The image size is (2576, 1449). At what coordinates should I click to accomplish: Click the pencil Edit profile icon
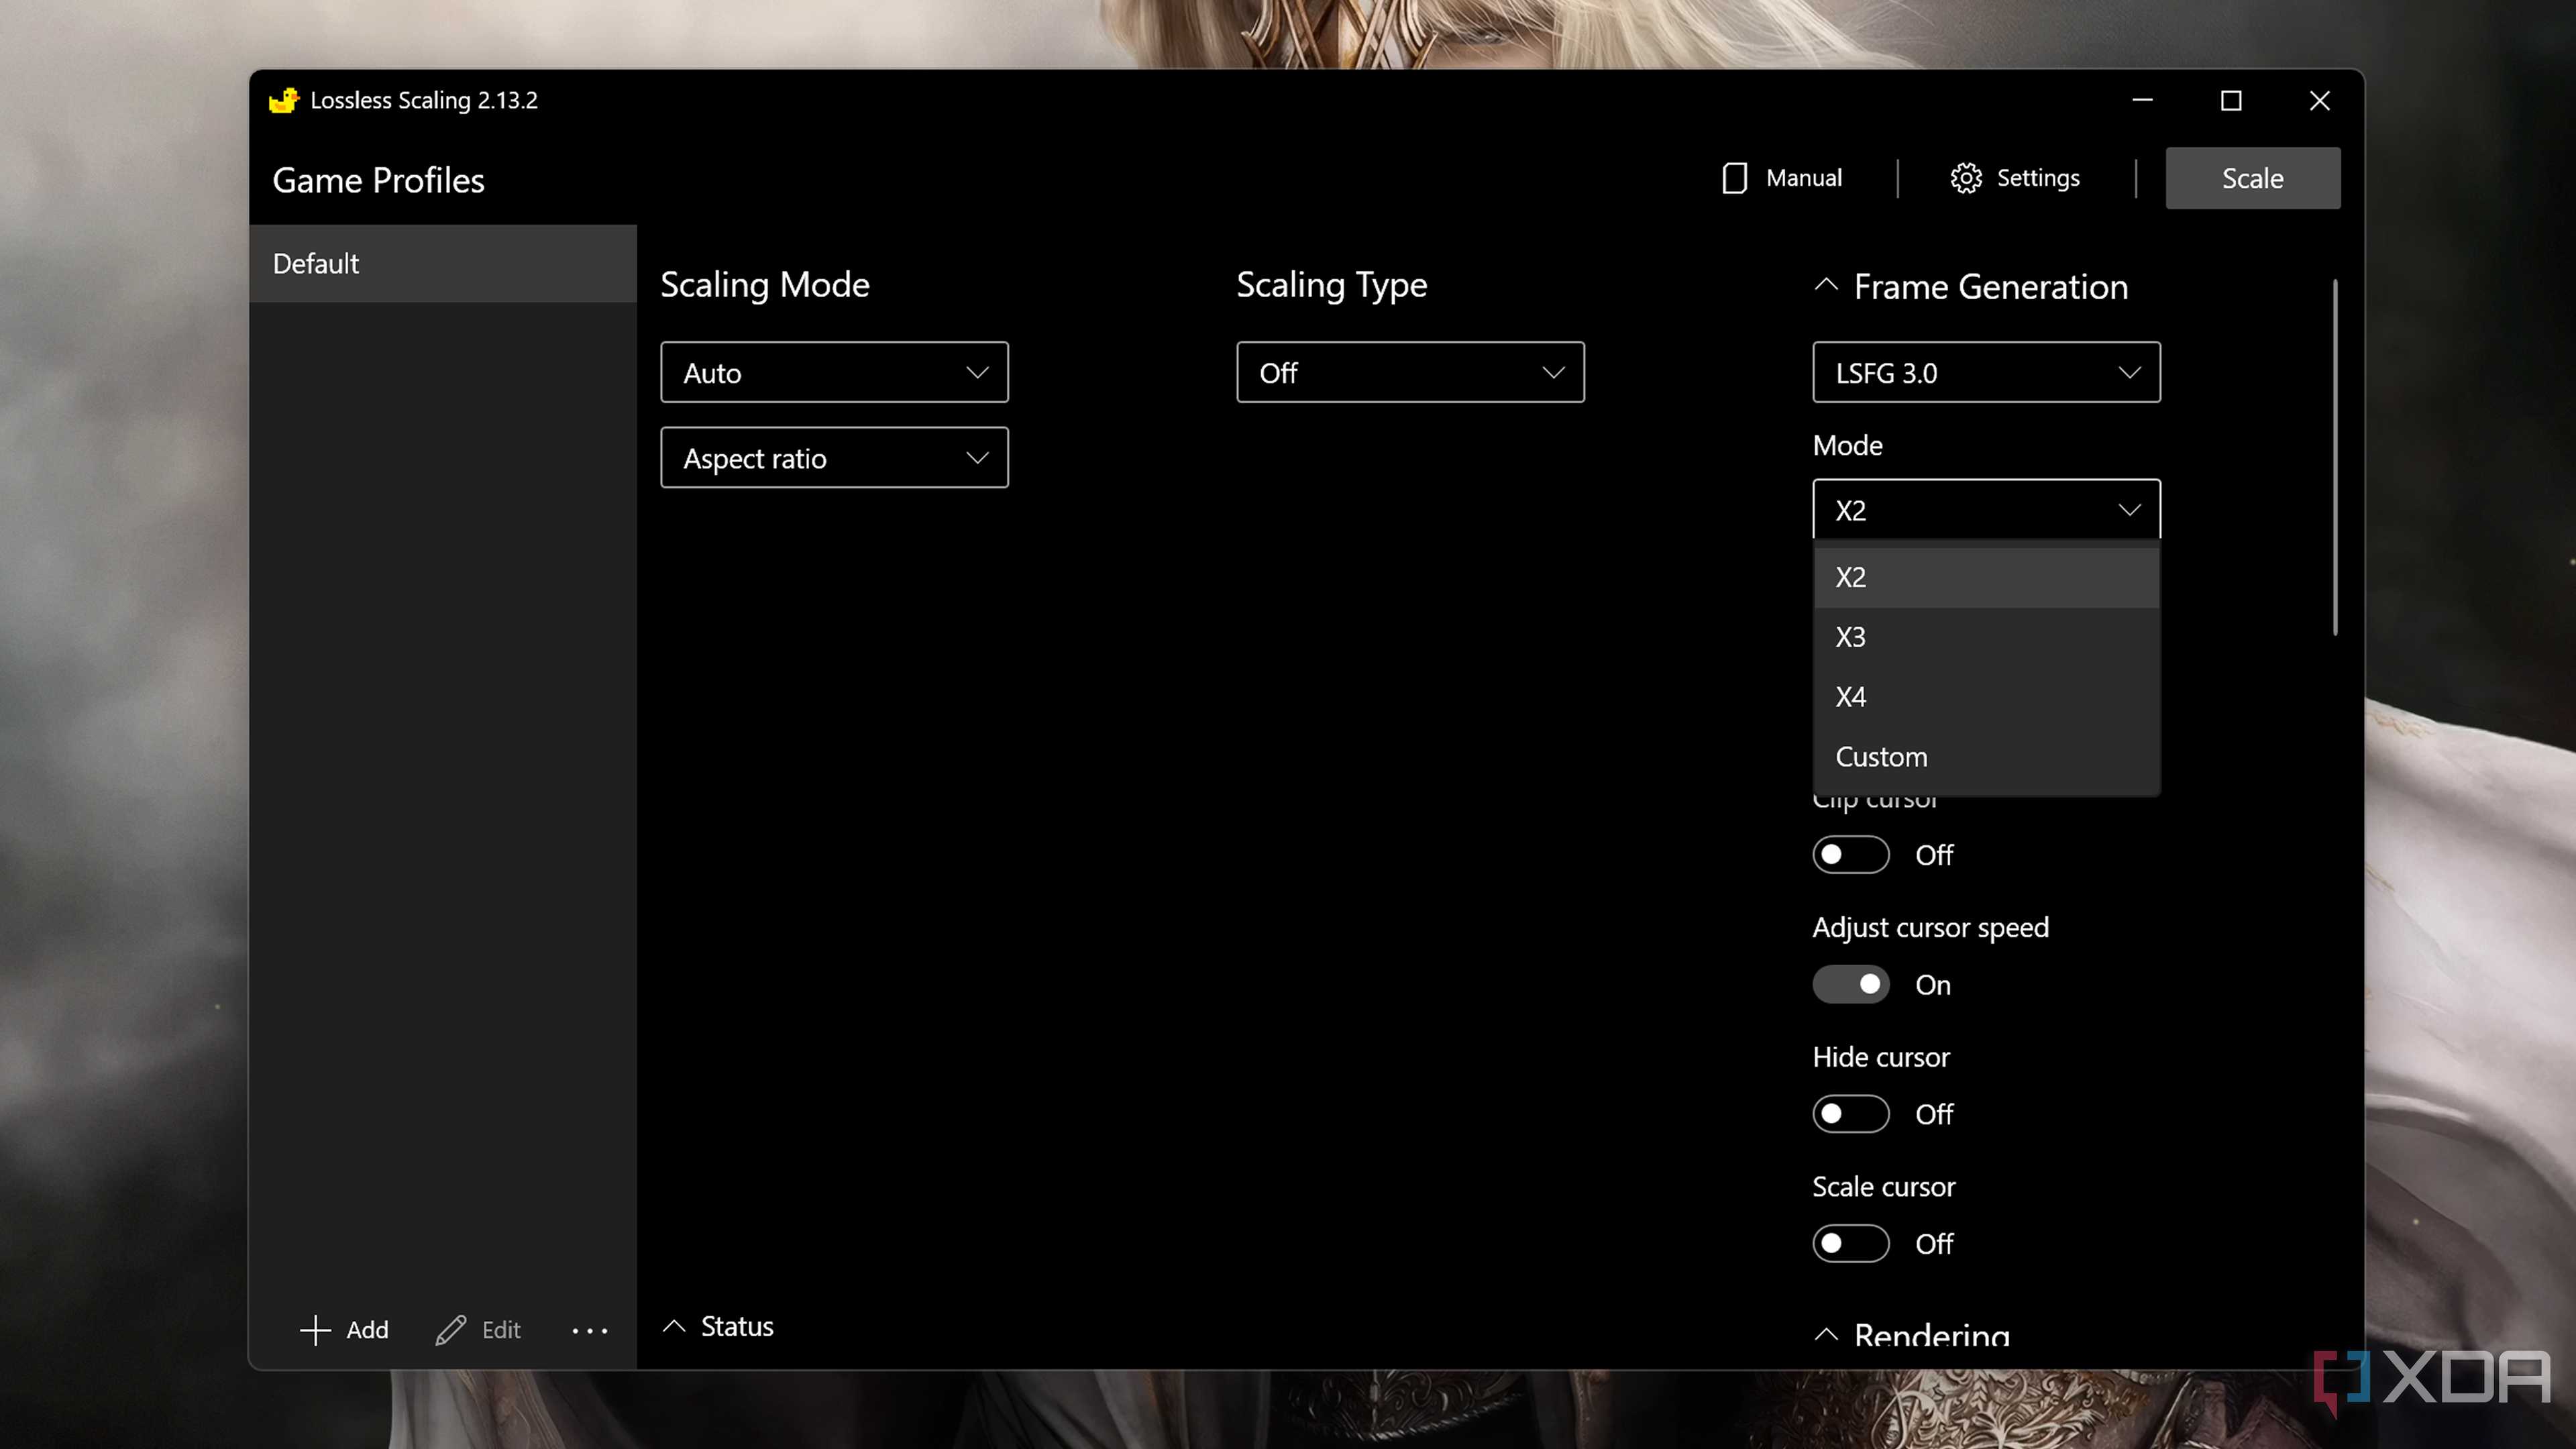pos(451,1330)
